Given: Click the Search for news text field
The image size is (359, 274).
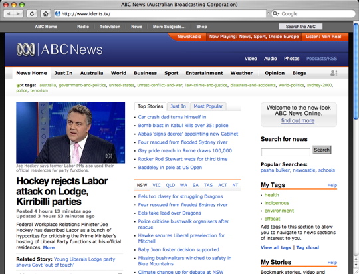Looking at the screenshot, I should pyautogui.click(x=285, y=152).
